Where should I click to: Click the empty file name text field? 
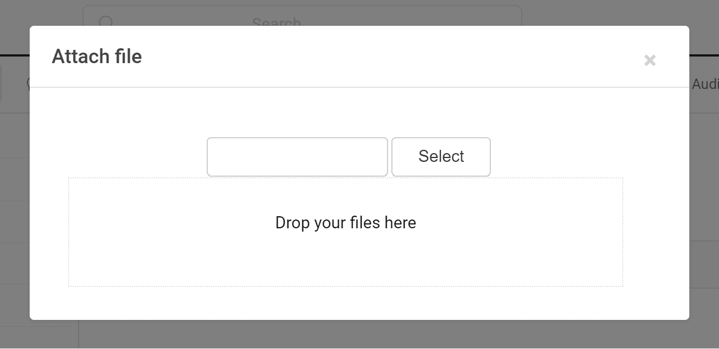pos(297,157)
